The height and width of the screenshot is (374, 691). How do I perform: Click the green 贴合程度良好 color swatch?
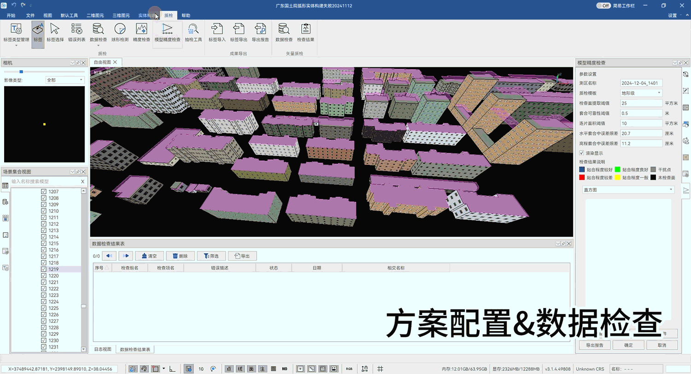pyautogui.click(x=617, y=170)
